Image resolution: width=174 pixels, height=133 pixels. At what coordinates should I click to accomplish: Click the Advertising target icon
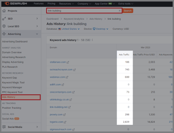click(4, 34)
